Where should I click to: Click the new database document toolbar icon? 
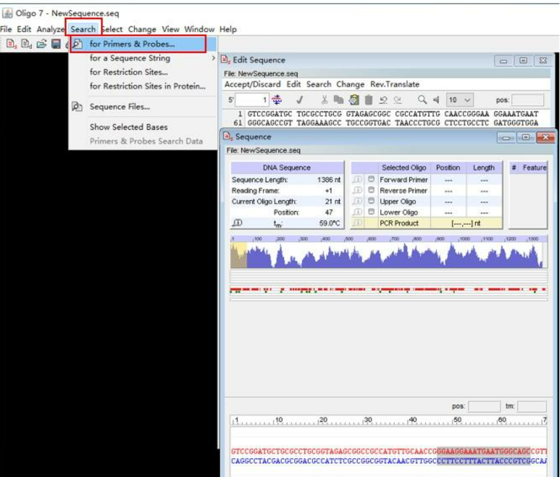pos(26,44)
